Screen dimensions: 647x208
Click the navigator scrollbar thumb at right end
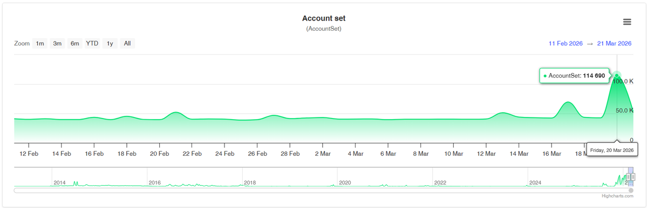(631, 190)
